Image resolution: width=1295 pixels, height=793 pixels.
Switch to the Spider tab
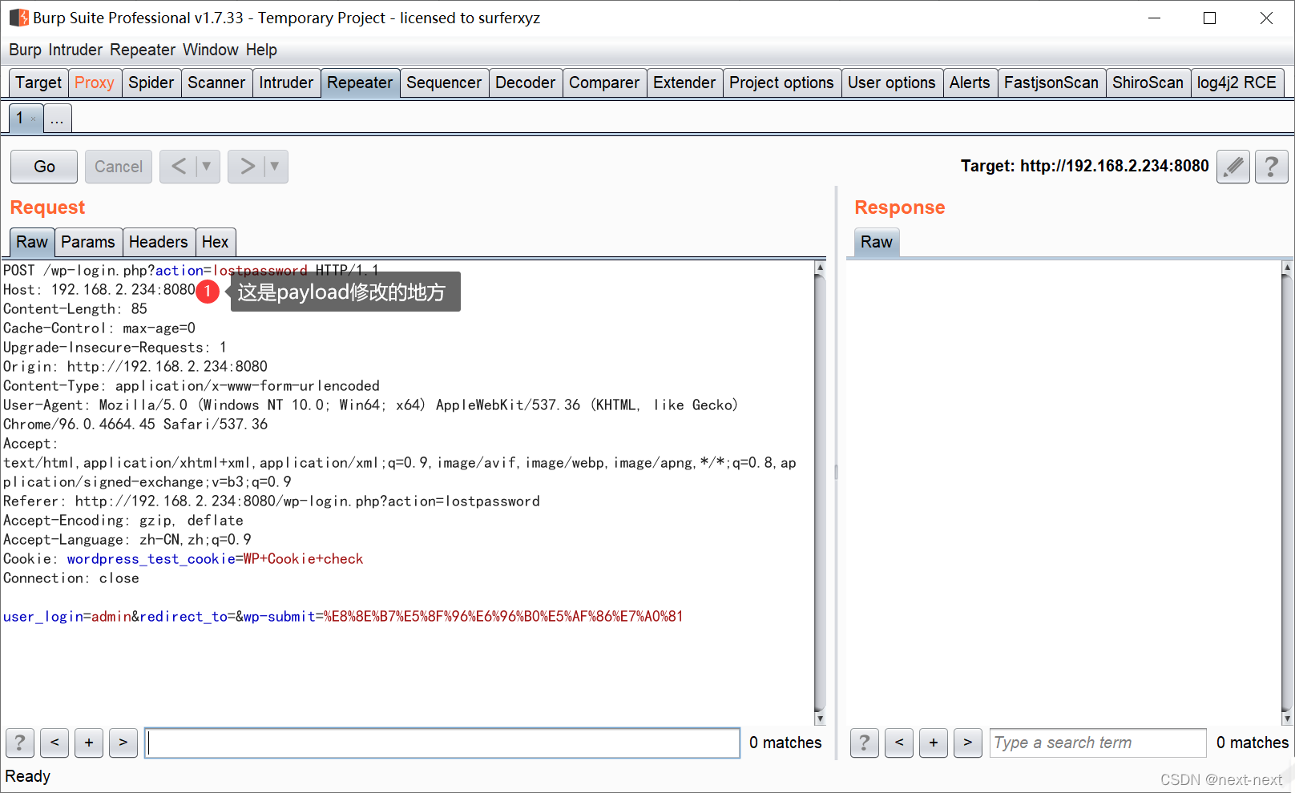[151, 83]
